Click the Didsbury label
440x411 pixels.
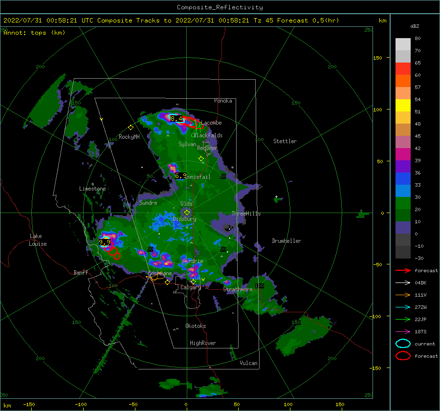tap(185, 219)
